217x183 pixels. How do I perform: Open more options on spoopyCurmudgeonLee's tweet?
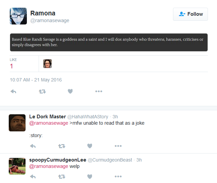(x=118, y=176)
